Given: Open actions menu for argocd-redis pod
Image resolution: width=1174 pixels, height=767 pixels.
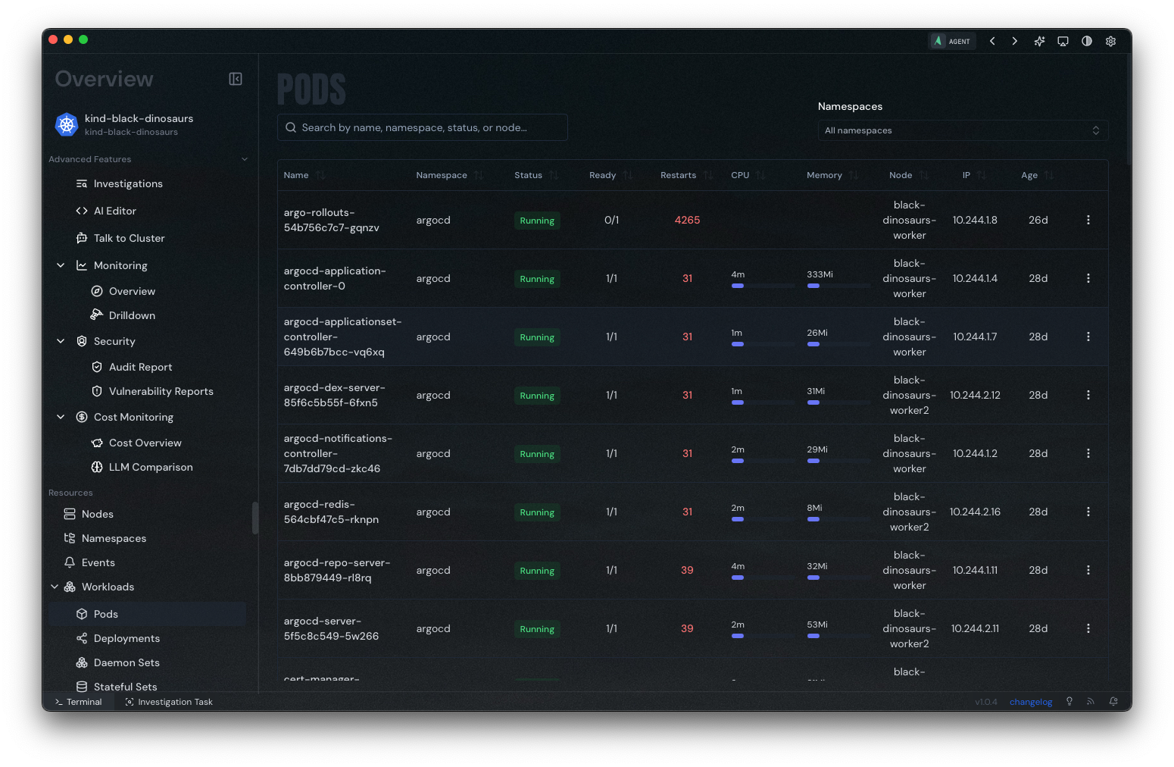Looking at the screenshot, I should tap(1088, 512).
